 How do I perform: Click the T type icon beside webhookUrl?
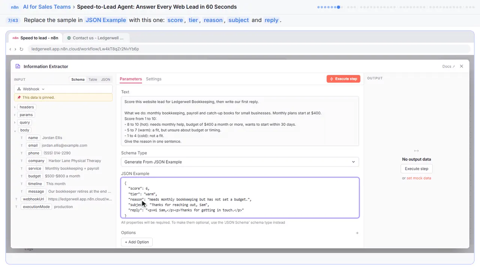click(x=16, y=199)
